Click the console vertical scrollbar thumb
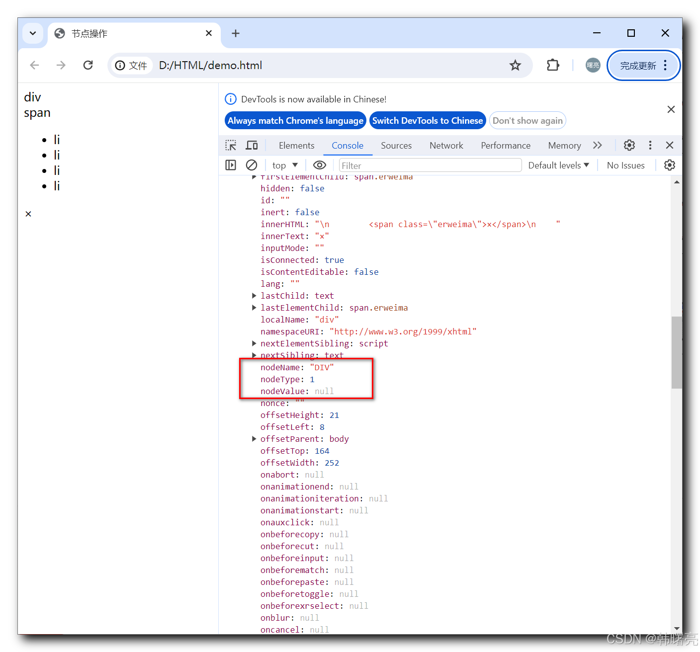Screen dimensions: 700x652 point(677,352)
